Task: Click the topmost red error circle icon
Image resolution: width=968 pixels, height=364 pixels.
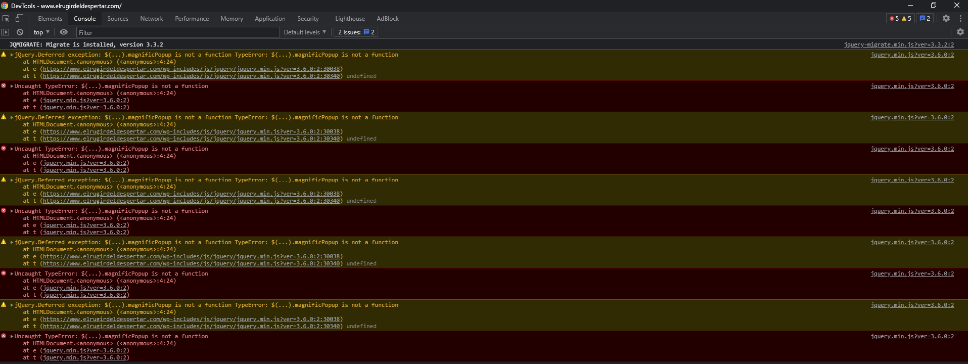Action: (4, 86)
